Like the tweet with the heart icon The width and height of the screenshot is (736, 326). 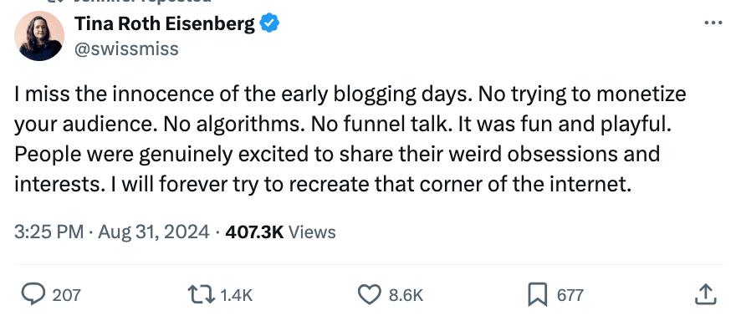click(x=370, y=294)
